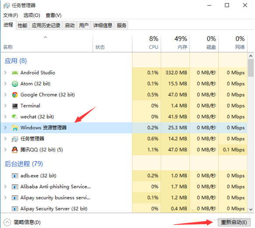Click the 任务管理器 process row icon
The image size is (255, 228).
(15, 139)
